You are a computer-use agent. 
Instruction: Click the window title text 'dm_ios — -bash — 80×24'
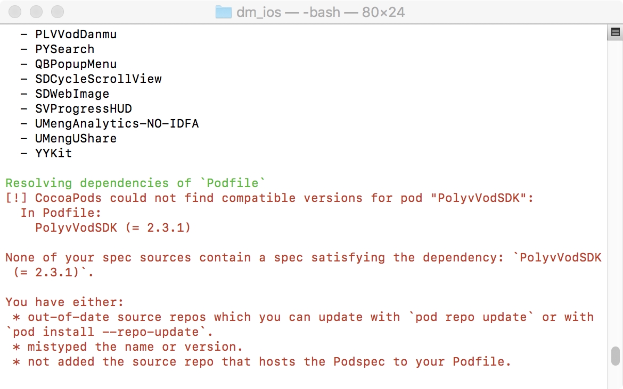[321, 12]
